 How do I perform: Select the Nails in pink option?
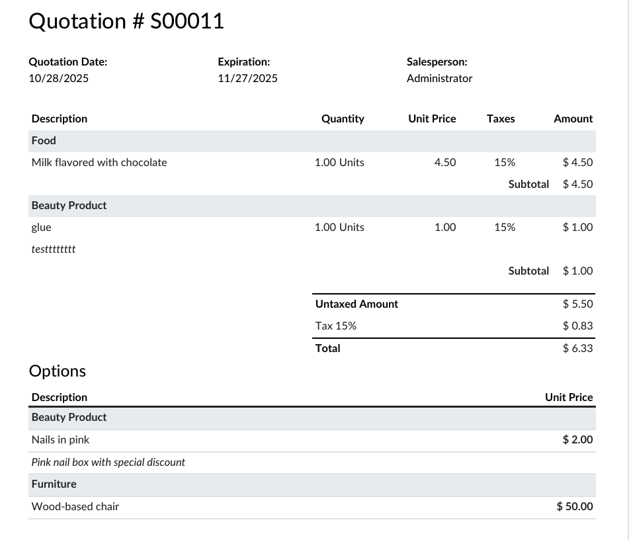click(60, 439)
